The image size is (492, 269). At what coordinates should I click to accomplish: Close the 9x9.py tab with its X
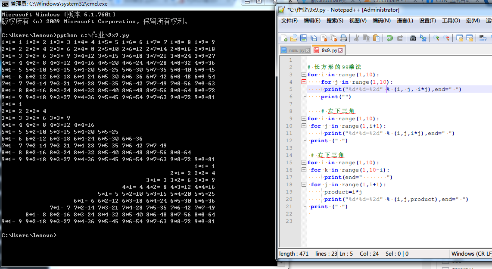pos(340,50)
